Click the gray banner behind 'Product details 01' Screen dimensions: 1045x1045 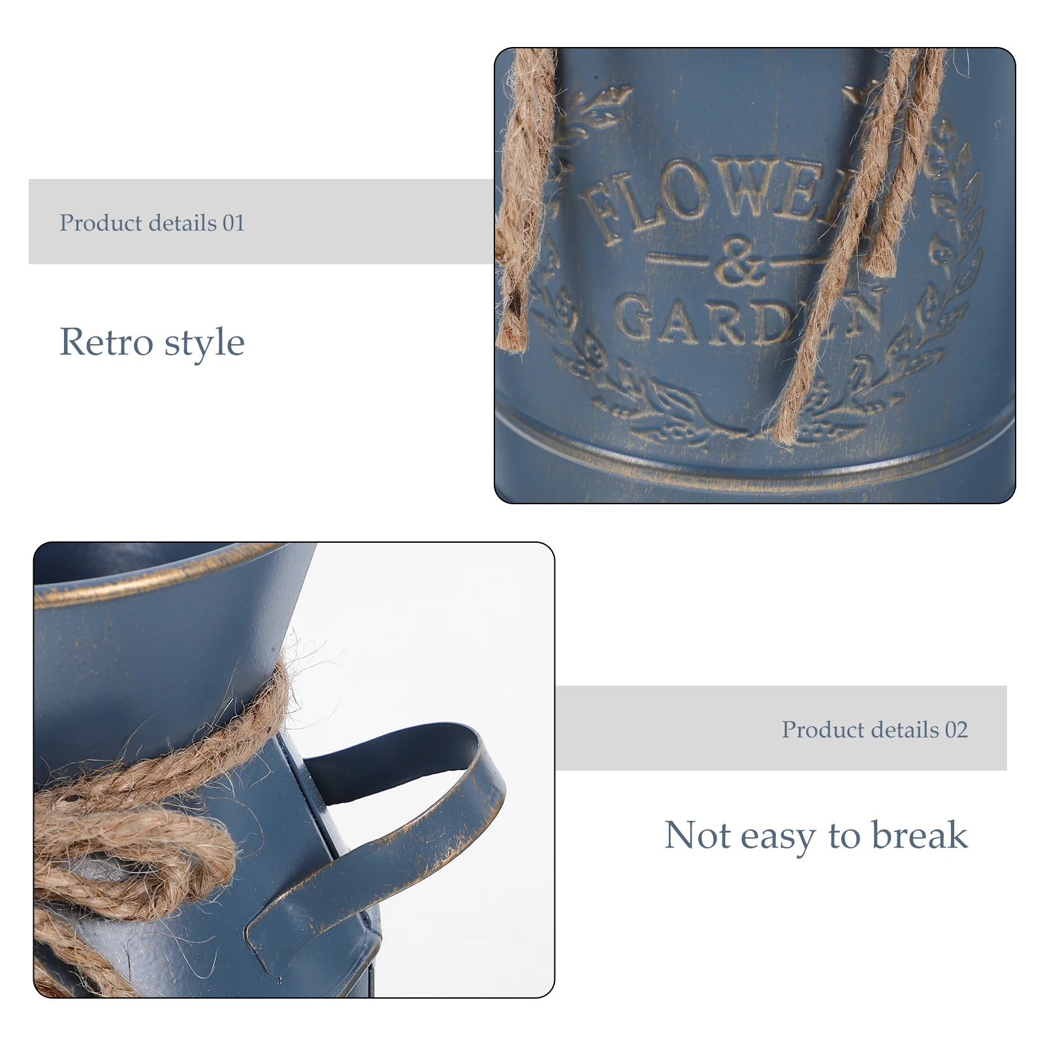coord(261,221)
